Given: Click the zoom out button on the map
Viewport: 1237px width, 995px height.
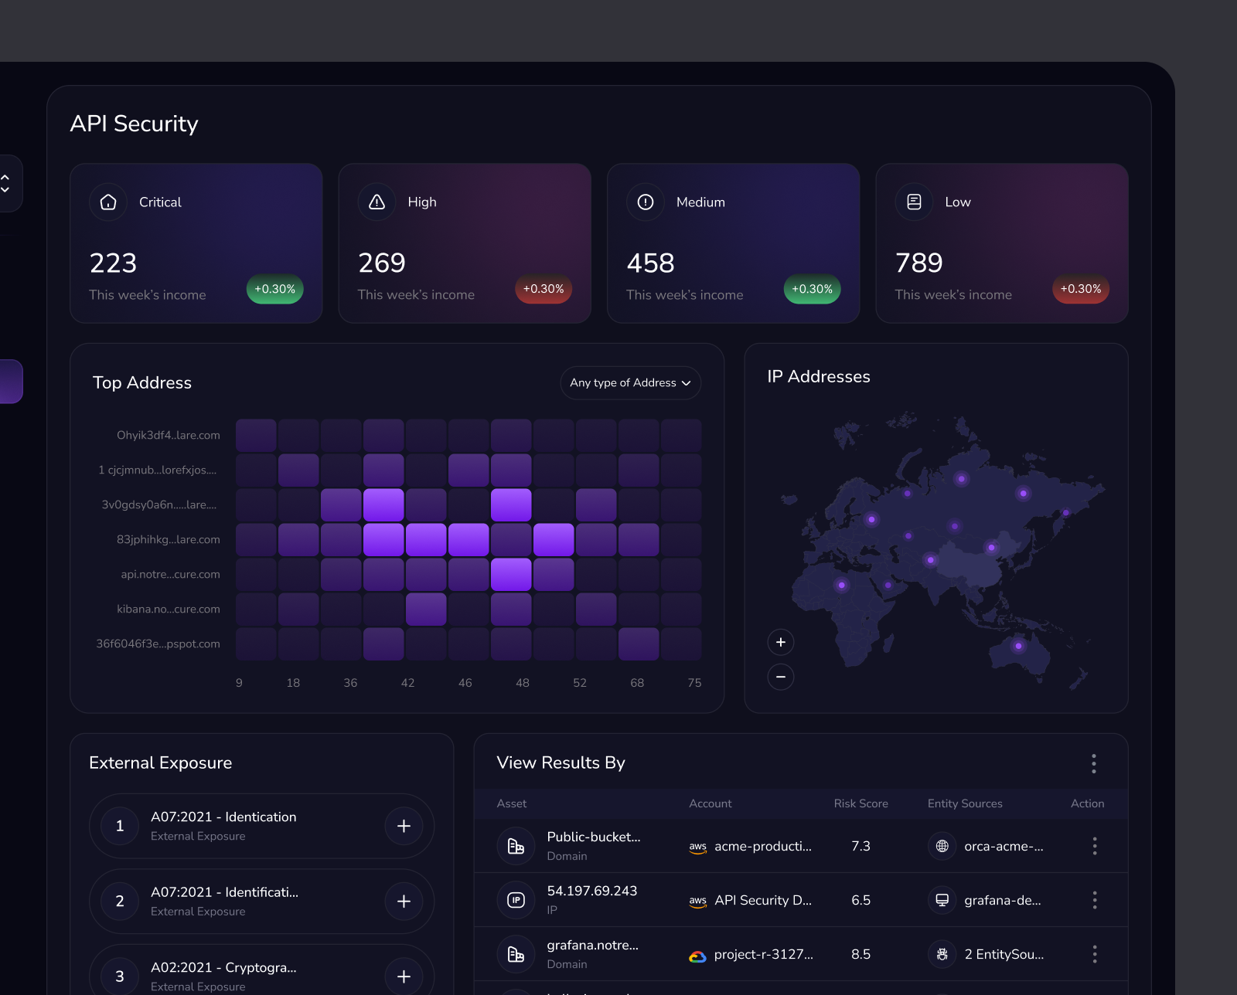Looking at the screenshot, I should click(x=781, y=677).
